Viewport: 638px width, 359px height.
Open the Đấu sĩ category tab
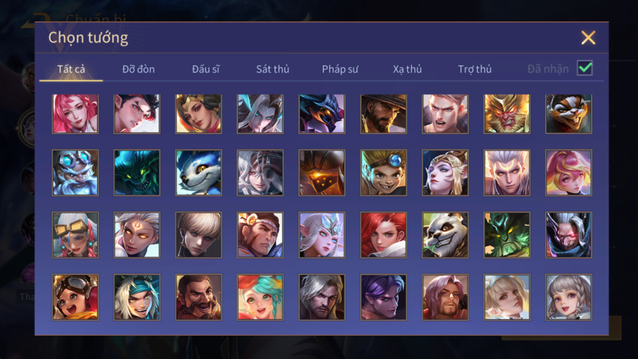pos(206,69)
